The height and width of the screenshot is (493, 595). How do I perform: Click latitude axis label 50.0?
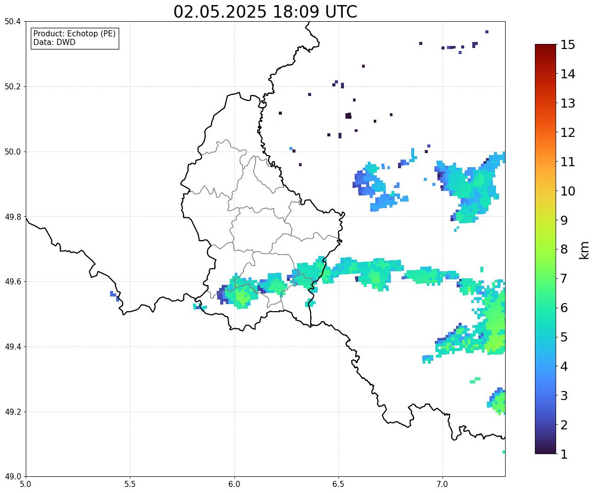[13, 152]
